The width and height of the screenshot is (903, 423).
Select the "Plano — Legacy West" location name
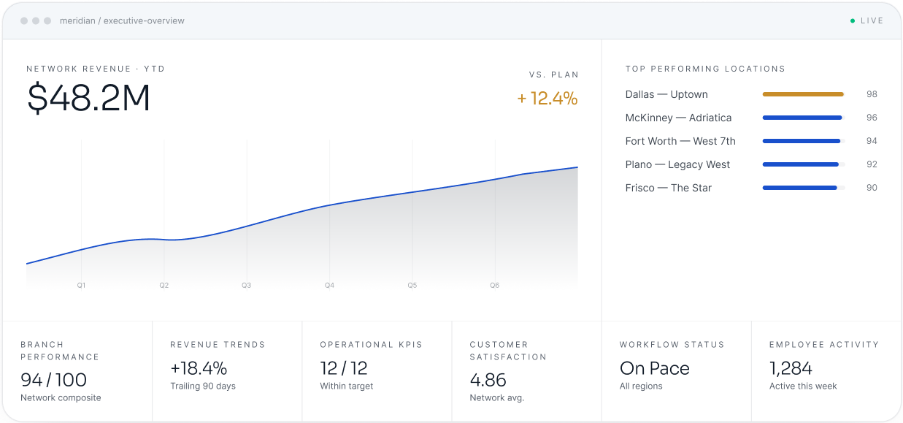tap(677, 164)
